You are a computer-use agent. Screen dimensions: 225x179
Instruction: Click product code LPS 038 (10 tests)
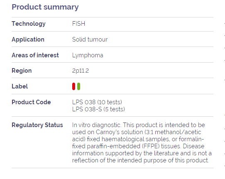point(97,102)
